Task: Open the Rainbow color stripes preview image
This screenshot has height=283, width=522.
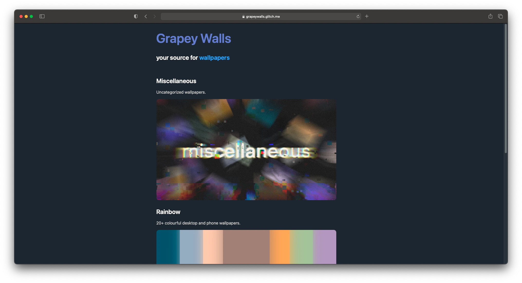Action: tap(246, 247)
